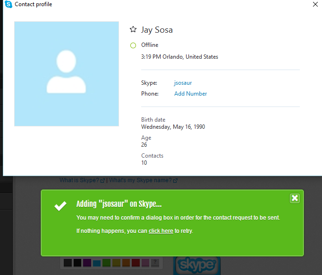Click the favorite star next to Jay Sosa
This screenshot has width=322, height=275.
point(133,29)
